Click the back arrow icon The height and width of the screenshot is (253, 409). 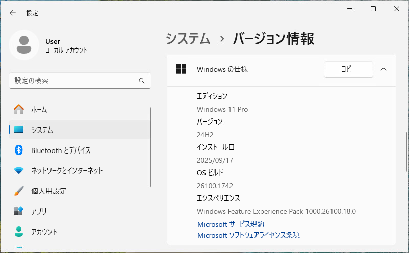coord(13,13)
